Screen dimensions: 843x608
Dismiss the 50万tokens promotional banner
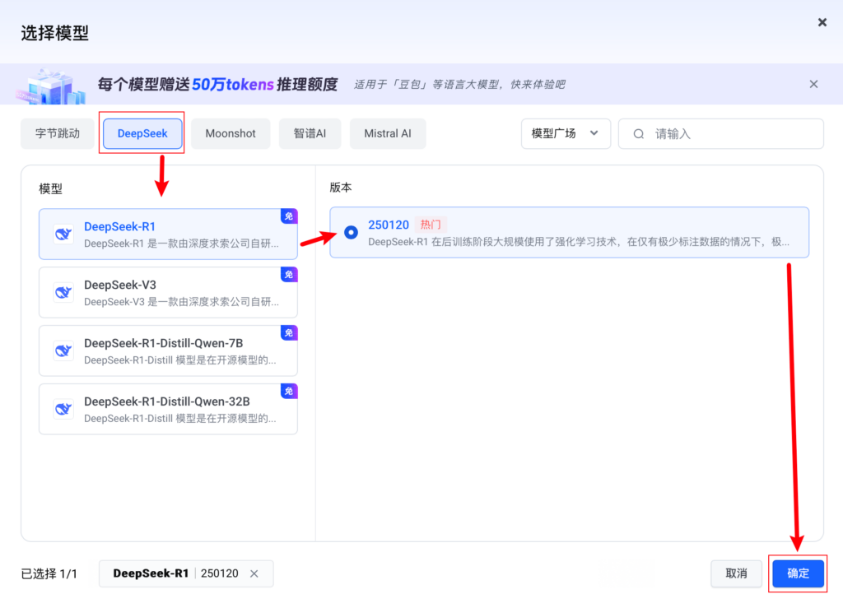point(813,84)
